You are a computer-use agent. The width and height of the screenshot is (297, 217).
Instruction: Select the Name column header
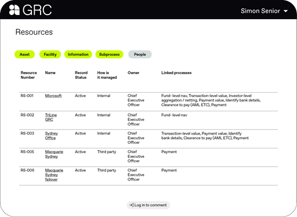click(50, 73)
